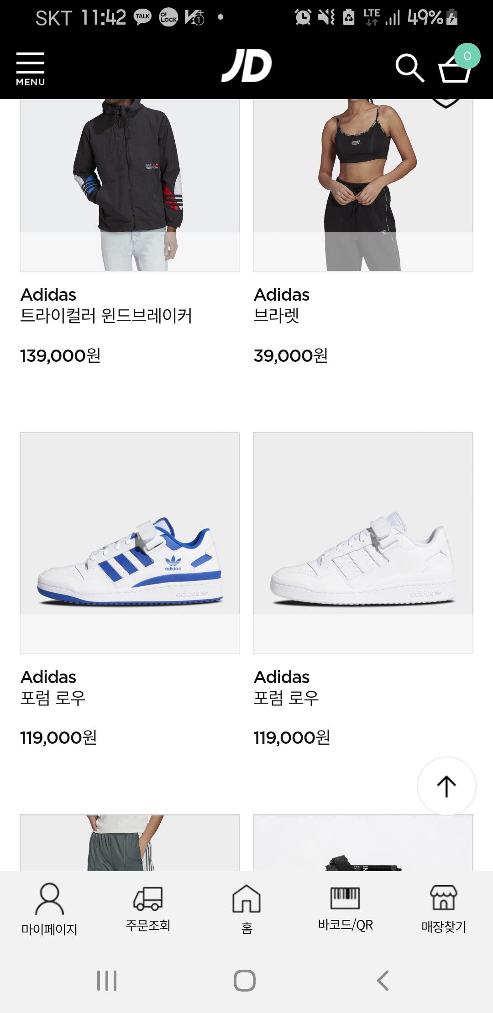Tap the 트라이컬러 윈드브레이커 product title
The width and height of the screenshot is (493, 1013).
point(106,316)
